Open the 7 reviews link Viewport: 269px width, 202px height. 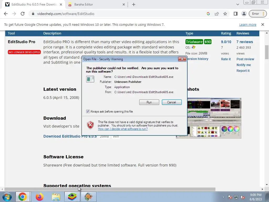click(x=245, y=42)
